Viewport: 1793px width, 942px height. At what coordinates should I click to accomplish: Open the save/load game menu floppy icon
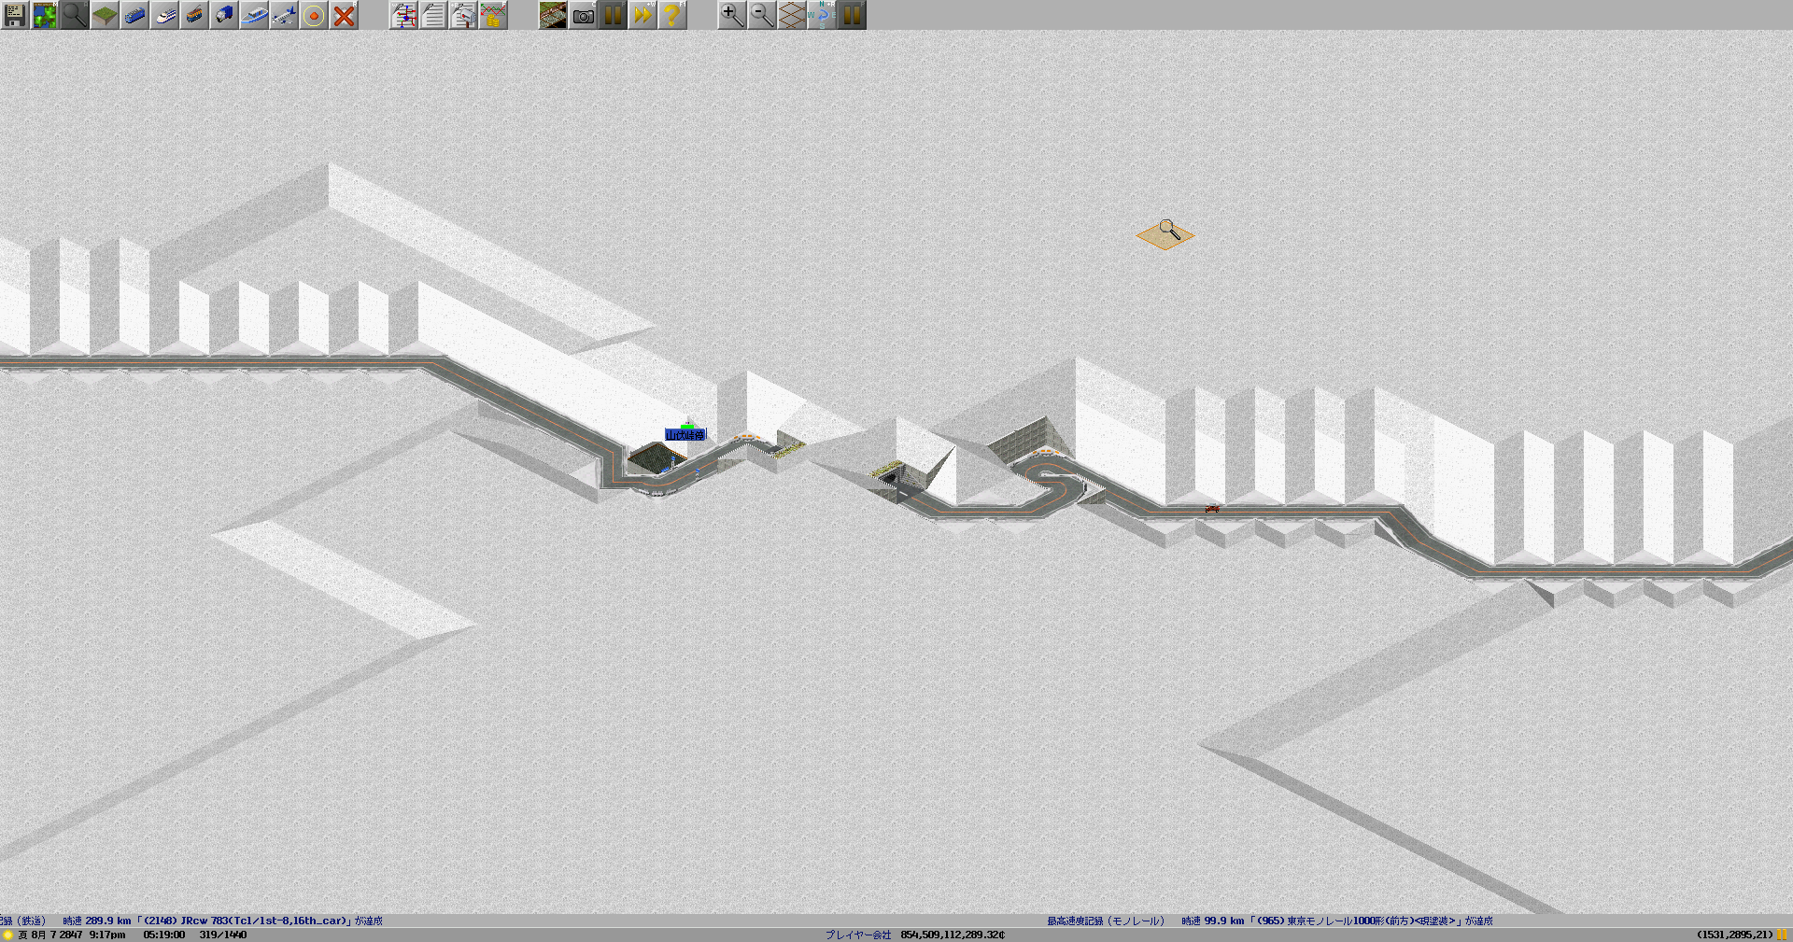(15, 15)
